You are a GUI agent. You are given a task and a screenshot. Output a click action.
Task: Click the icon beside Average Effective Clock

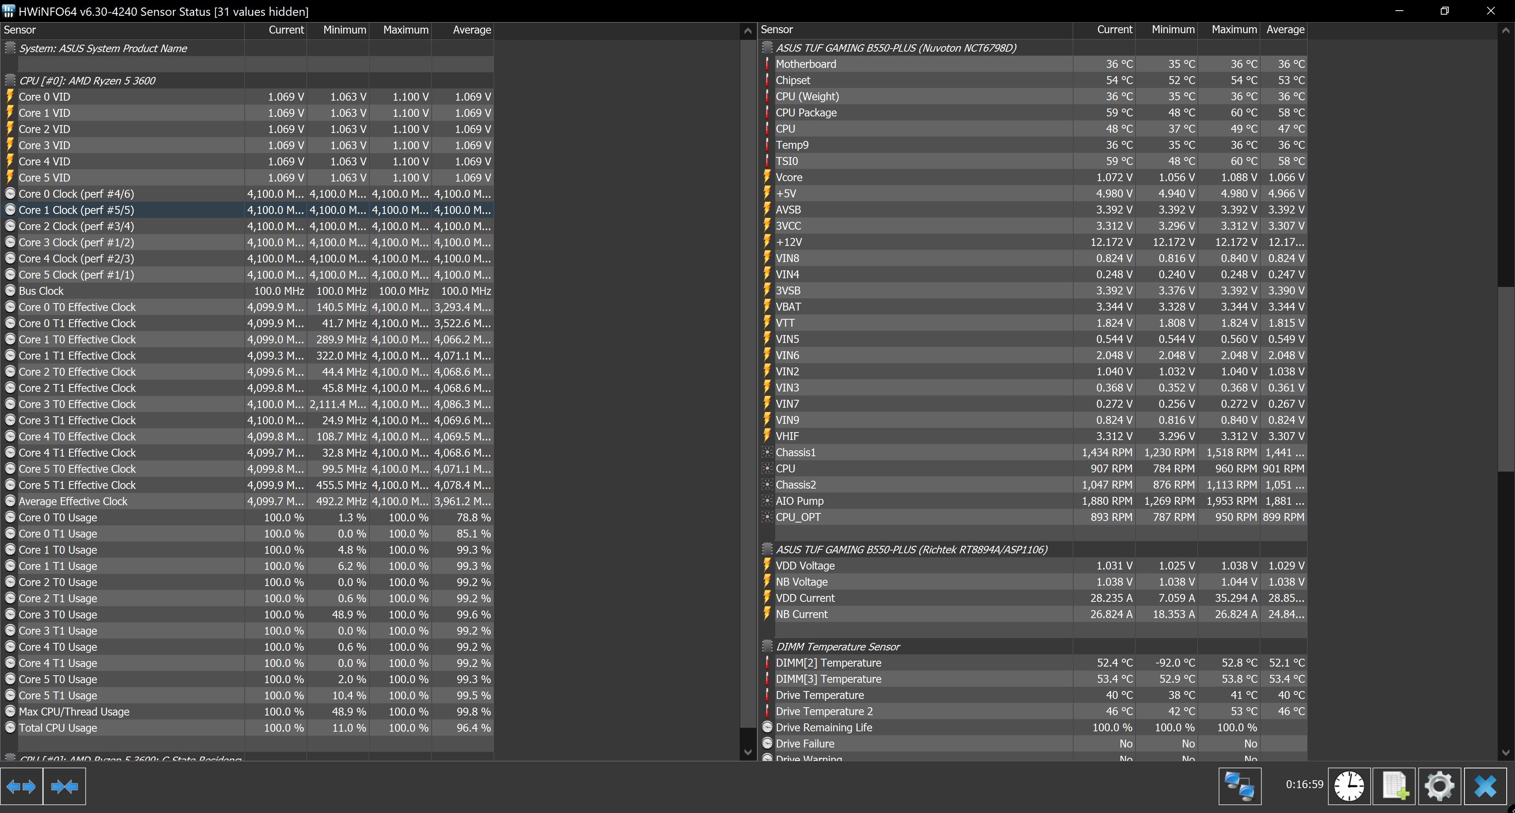10,501
